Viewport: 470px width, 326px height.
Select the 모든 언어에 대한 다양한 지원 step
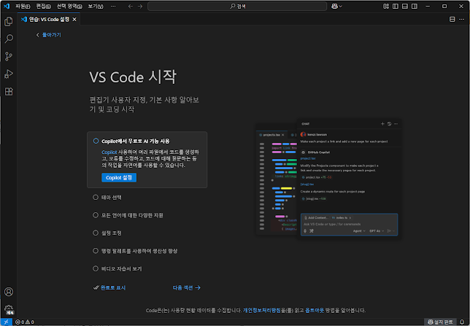128,215
